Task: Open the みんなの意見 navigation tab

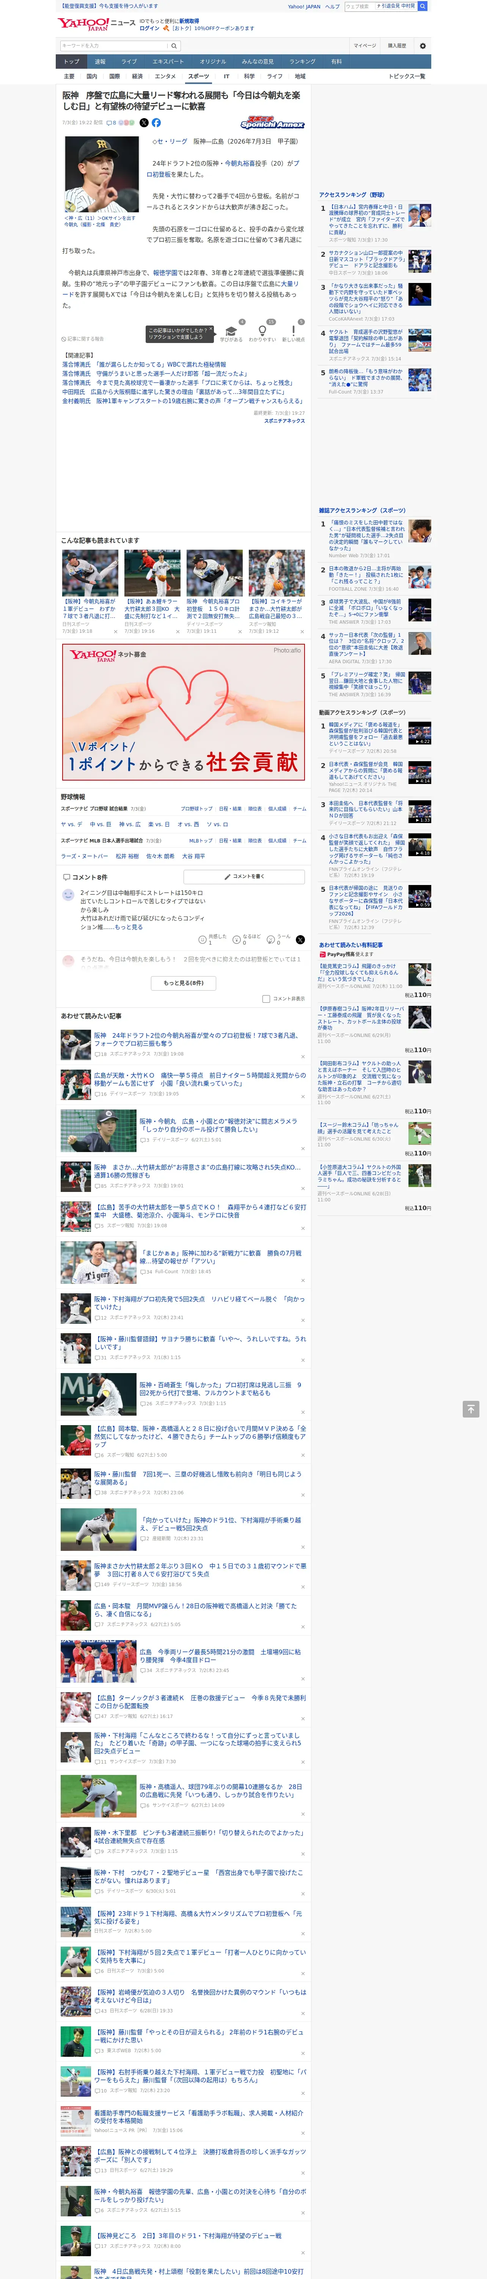Action: (257, 62)
